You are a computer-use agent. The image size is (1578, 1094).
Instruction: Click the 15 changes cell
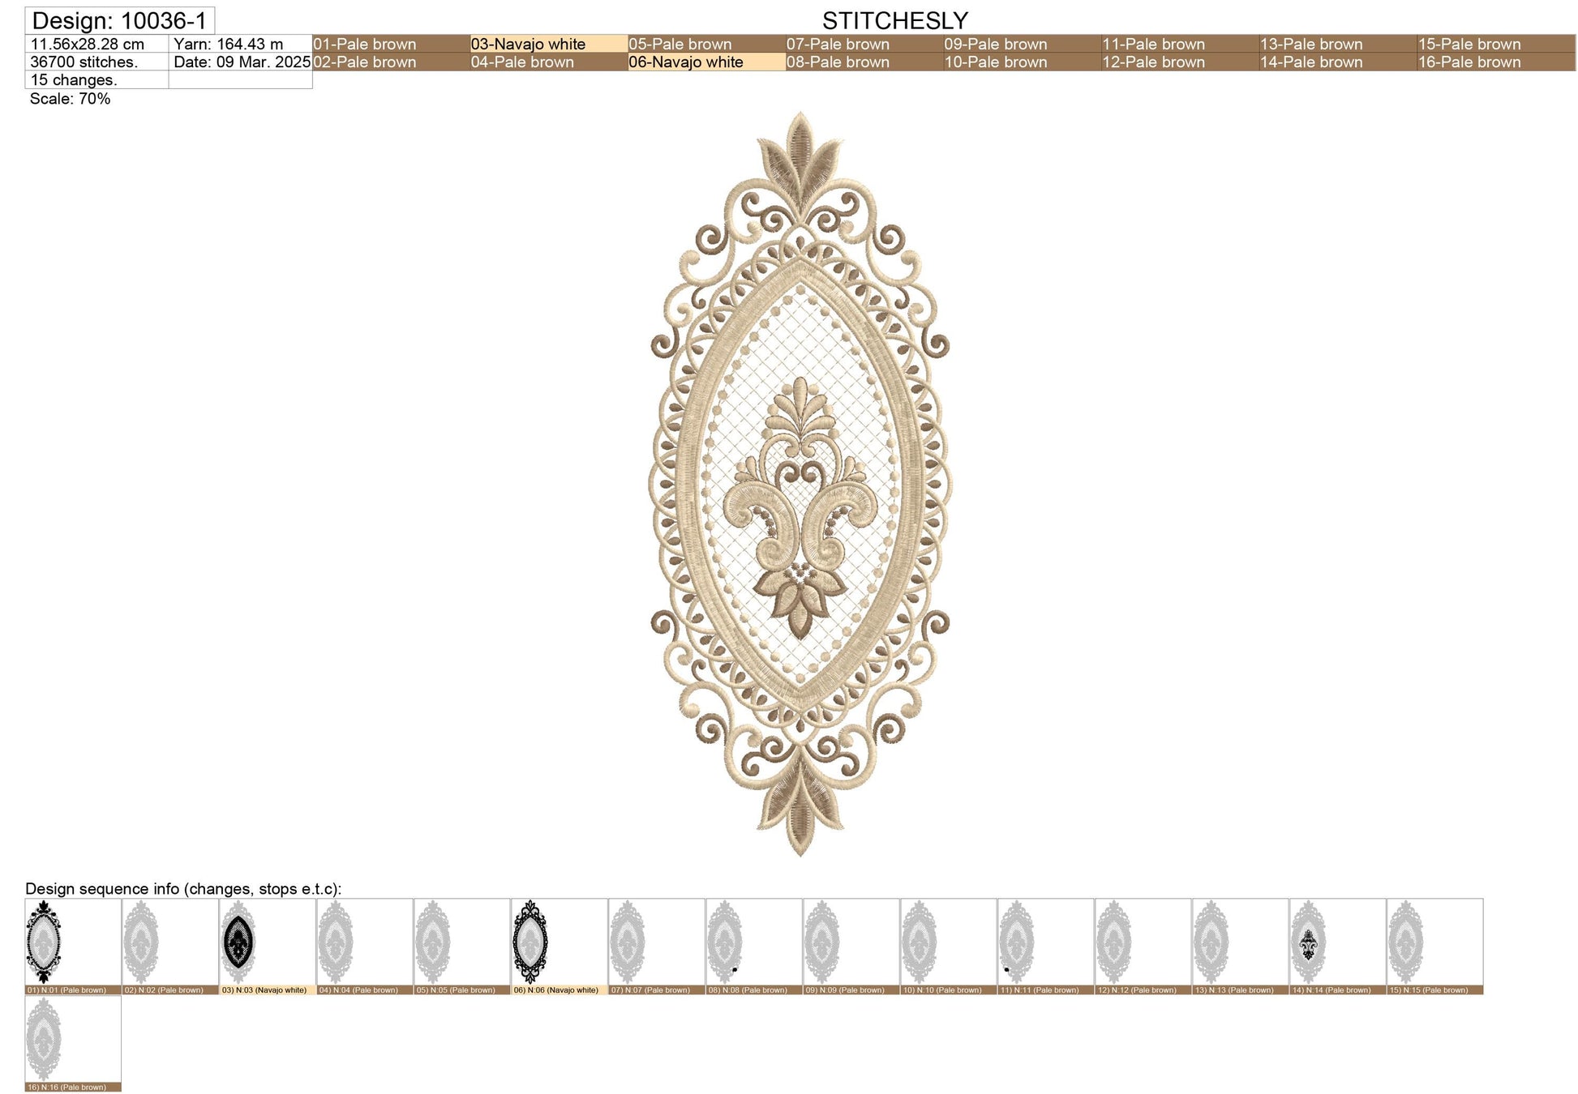(97, 79)
